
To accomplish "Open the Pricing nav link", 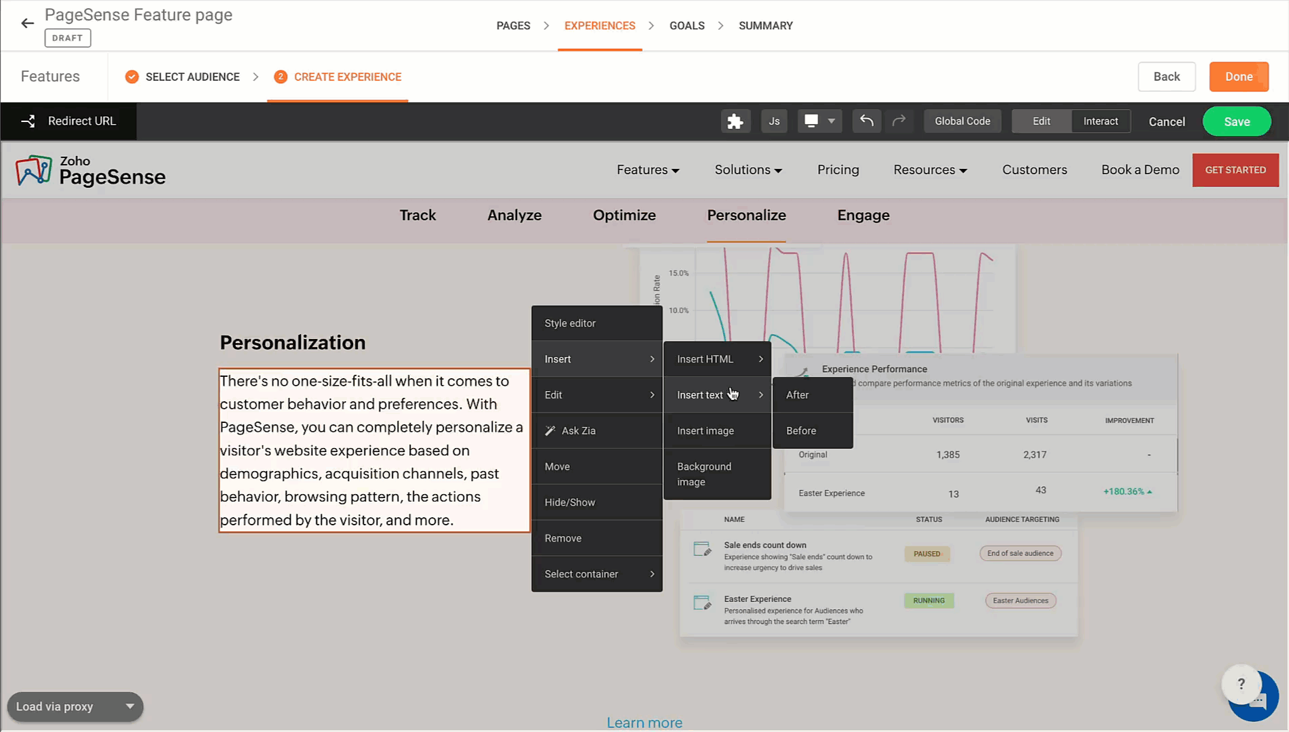I will 838,170.
